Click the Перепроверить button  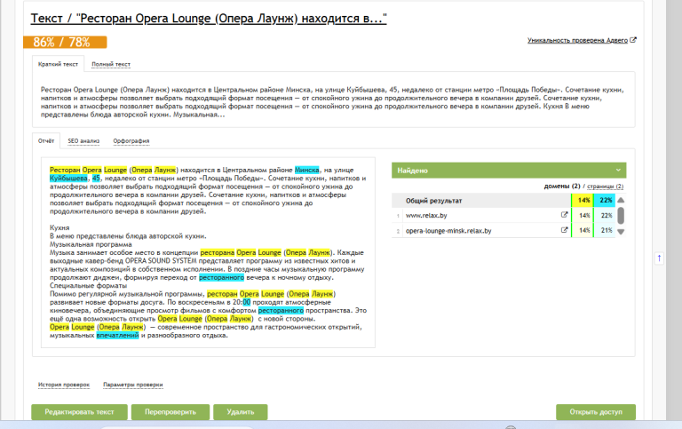tap(170, 412)
